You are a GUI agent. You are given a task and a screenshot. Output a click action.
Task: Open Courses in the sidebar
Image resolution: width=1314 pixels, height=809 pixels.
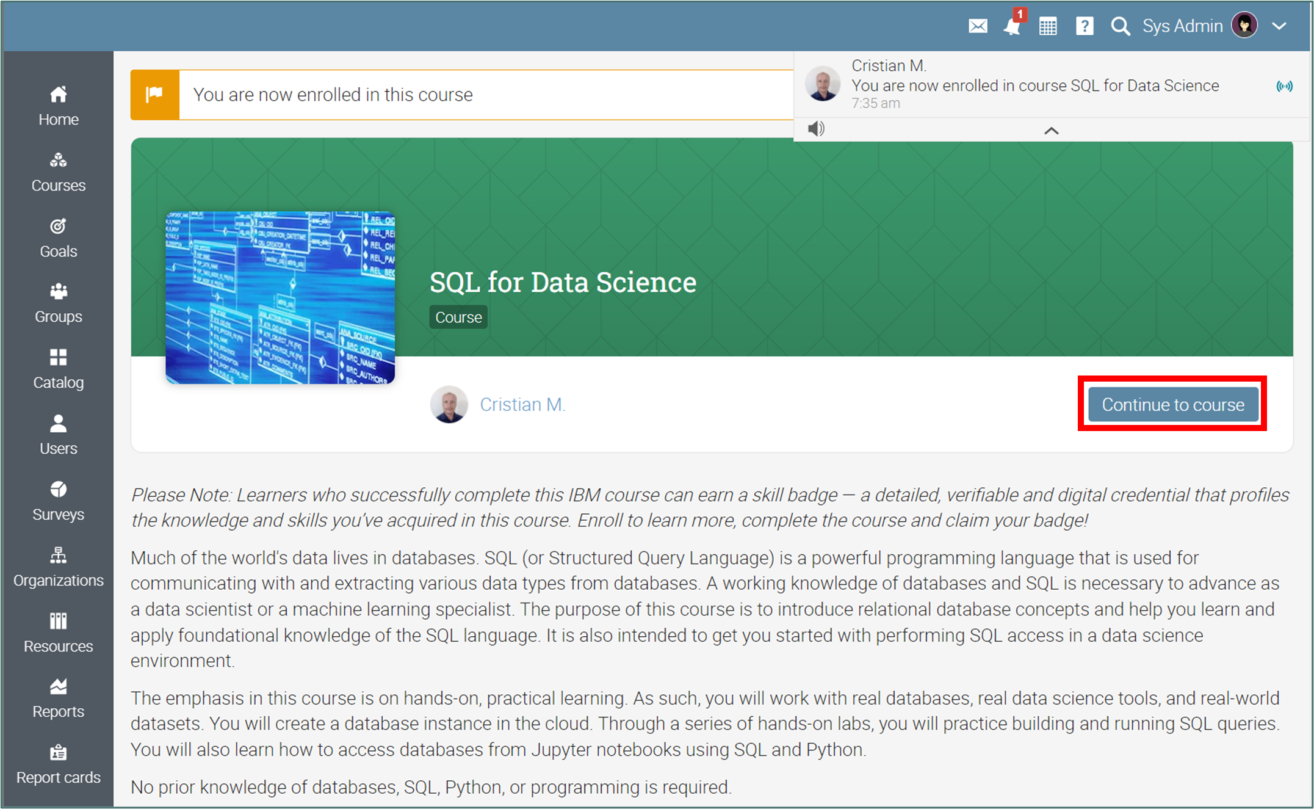click(58, 172)
